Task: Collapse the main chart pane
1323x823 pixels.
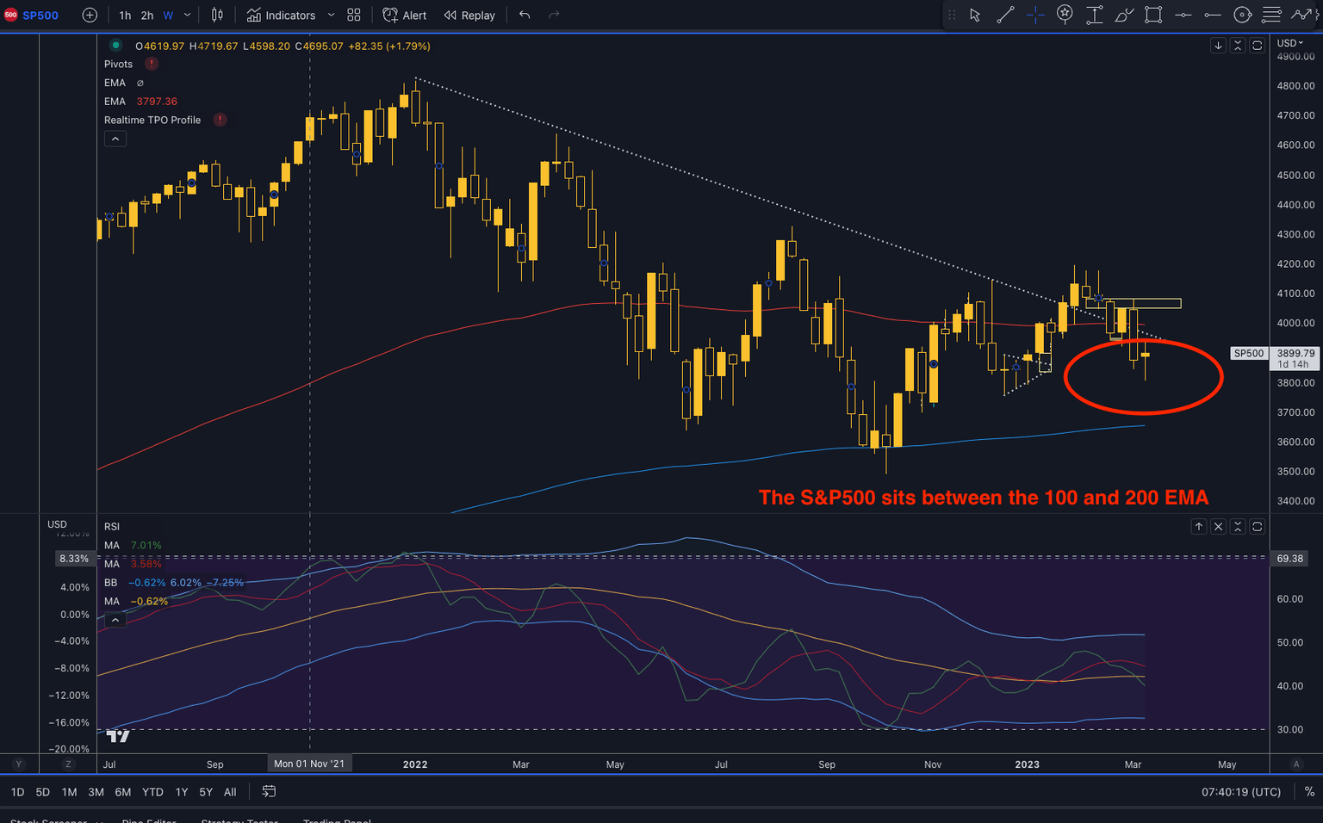Action: tap(1238, 46)
